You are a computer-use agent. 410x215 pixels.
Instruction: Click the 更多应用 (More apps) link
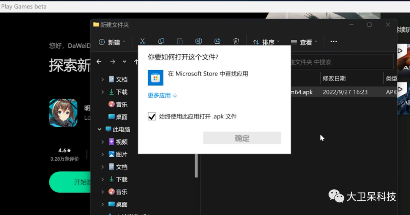pos(162,95)
